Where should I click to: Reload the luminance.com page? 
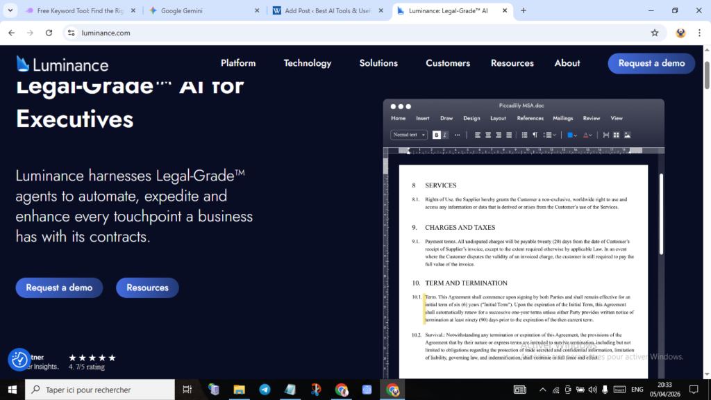pyautogui.click(x=49, y=33)
